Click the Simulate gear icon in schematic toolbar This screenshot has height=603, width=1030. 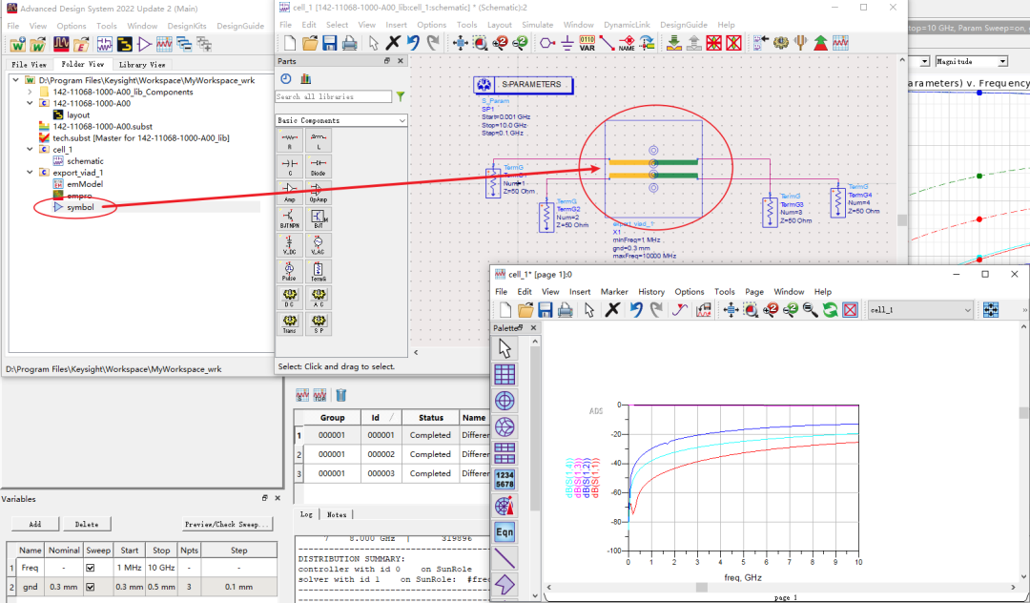coord(780,43)
